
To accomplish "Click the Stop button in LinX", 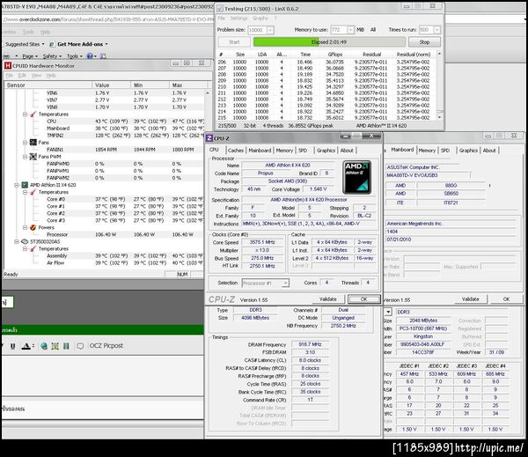I will pos(425,41).
